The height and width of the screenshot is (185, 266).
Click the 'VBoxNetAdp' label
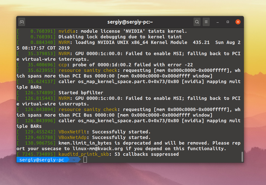click(73, 137)
